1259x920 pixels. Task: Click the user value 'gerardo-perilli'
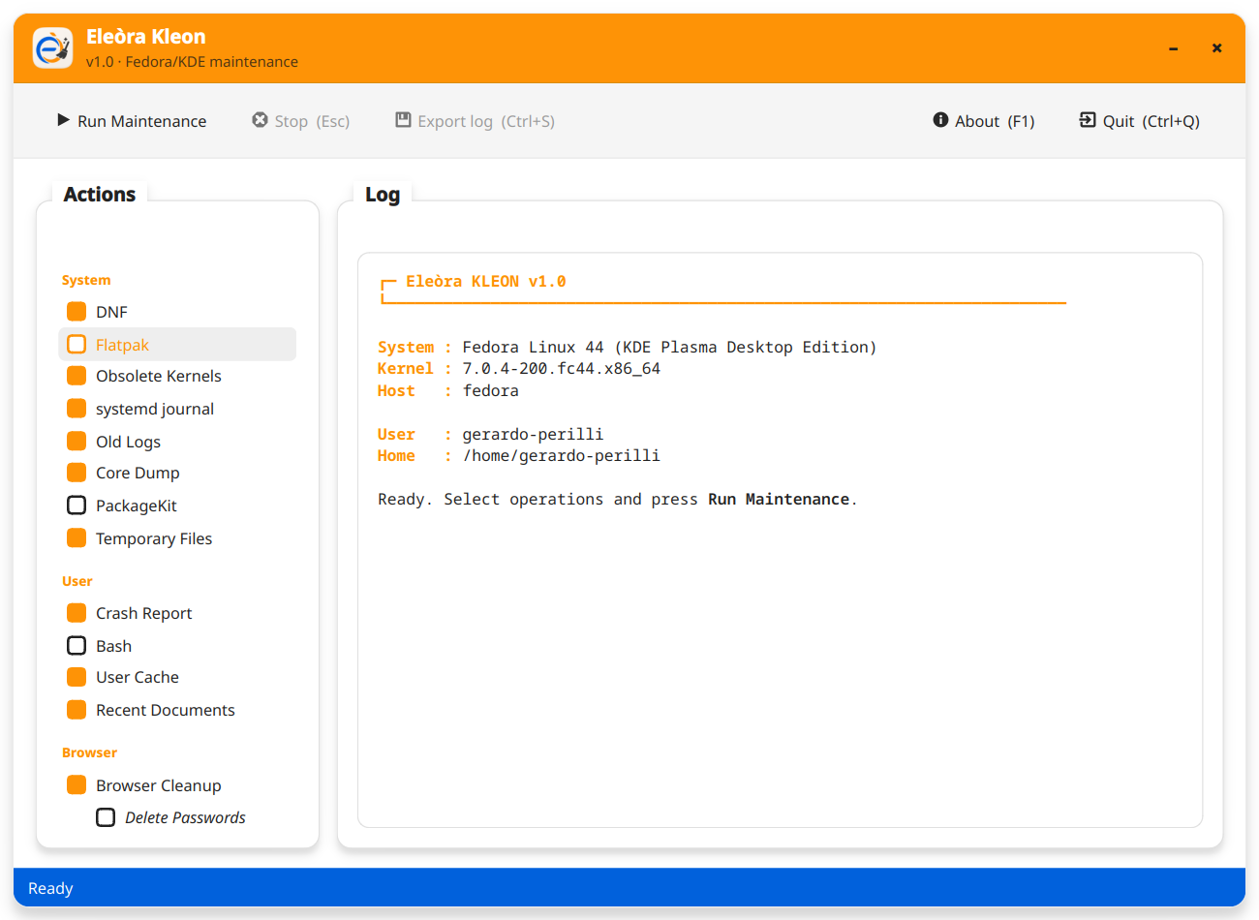tap(533, 434)
